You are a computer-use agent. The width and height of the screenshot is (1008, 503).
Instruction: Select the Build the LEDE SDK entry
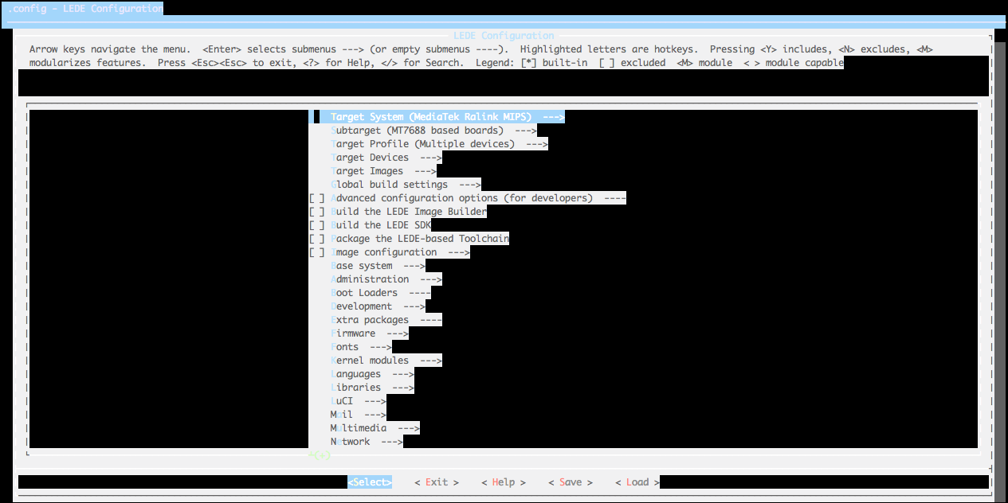[380, 225]
